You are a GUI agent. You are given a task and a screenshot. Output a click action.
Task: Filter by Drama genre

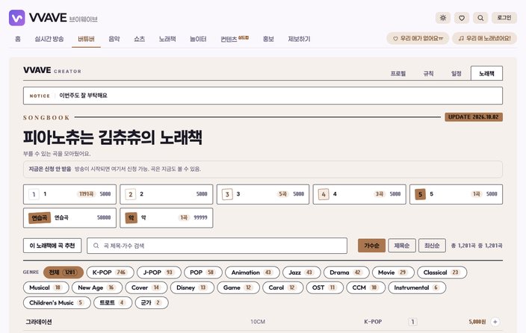(x=346, y=273)
